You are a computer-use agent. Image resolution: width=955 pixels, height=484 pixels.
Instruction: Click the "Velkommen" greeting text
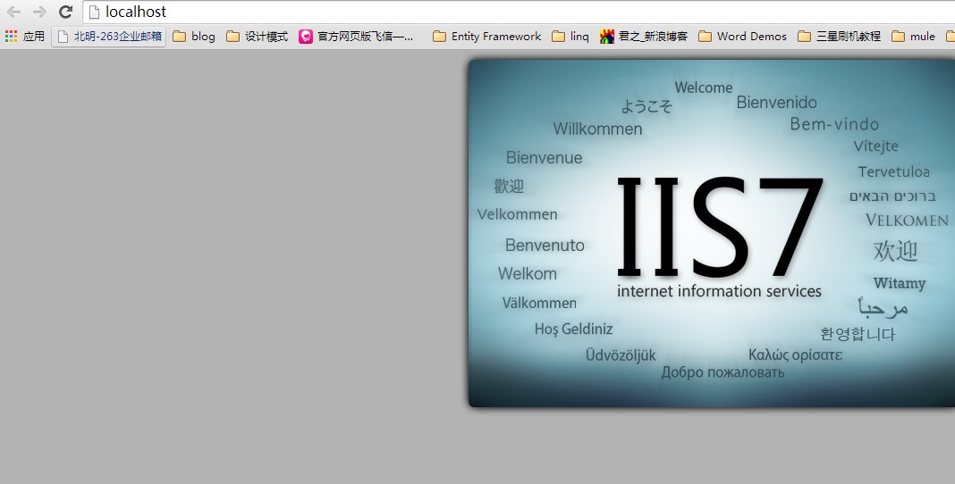(517, 214)
